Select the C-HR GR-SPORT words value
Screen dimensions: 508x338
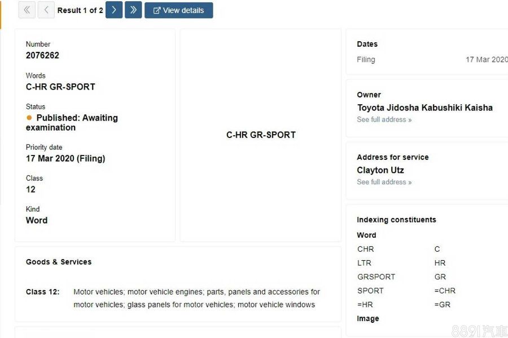coord(60,87)
